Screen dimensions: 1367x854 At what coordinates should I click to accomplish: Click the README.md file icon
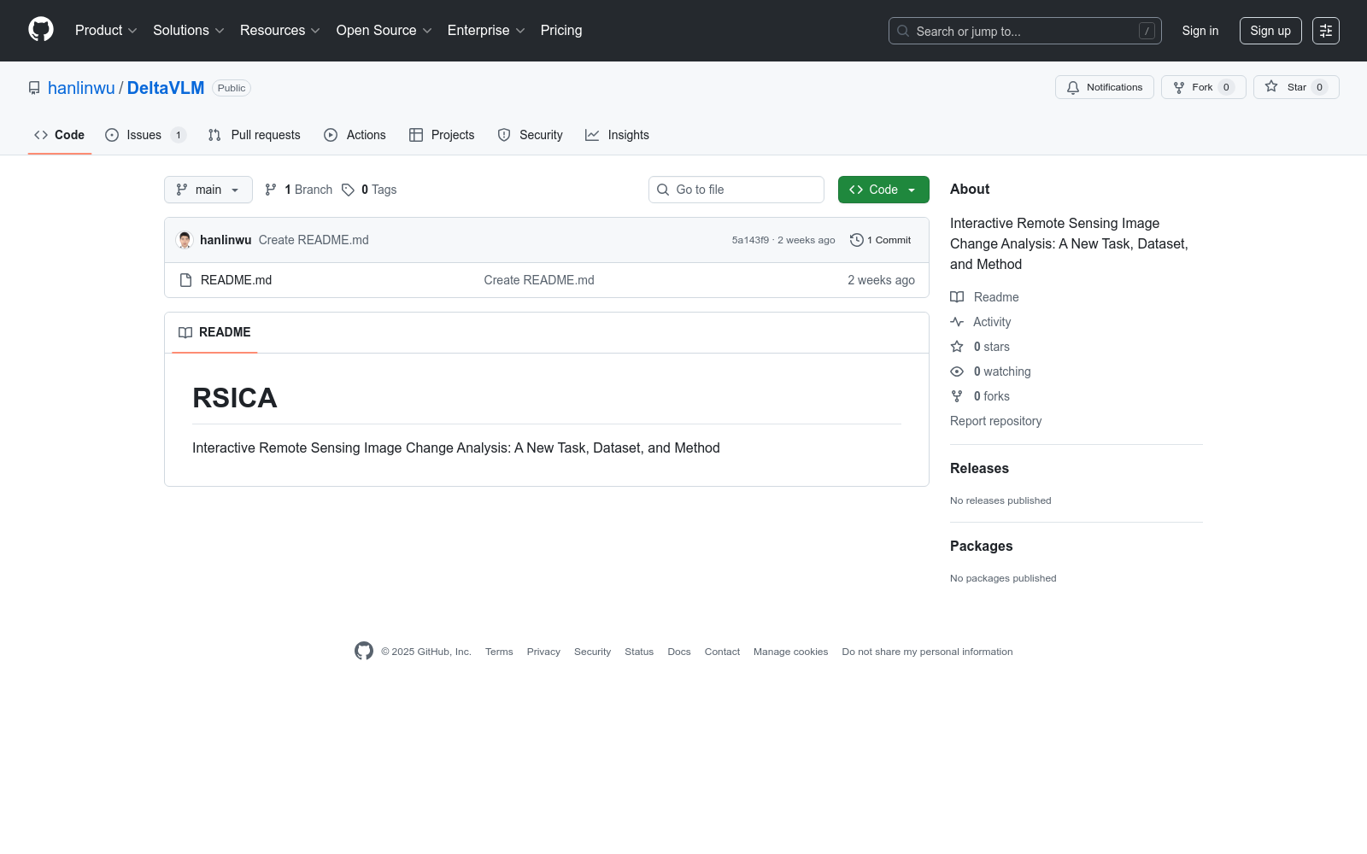(x=185, y=280)
